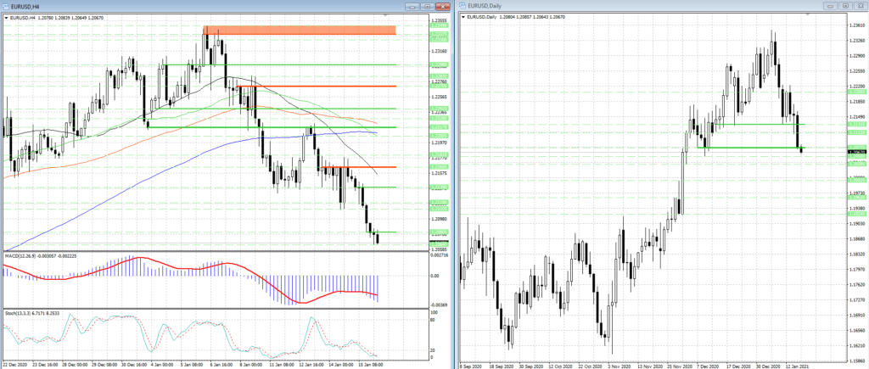Click the EURUSD,H4 chart window icon
The width and height of the screenshot is (869, 369).
[7, 7]
